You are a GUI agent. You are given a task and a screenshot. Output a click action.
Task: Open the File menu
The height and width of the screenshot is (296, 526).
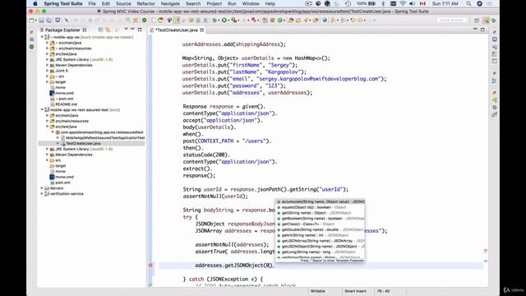coord(92,3)
